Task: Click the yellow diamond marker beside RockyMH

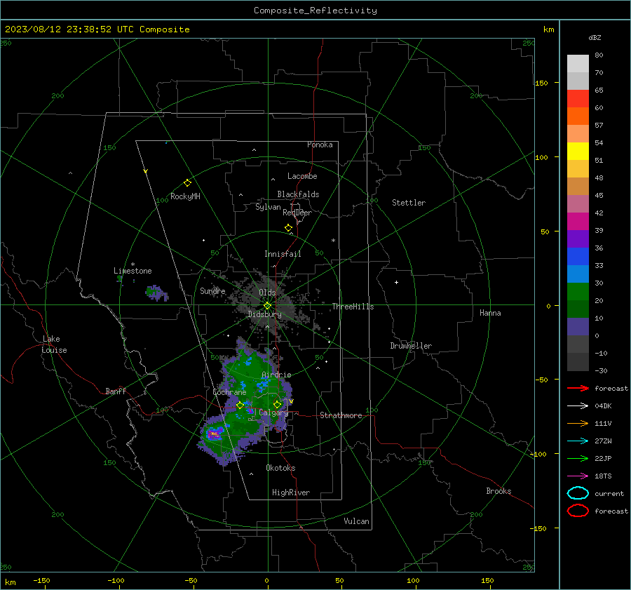Action: [187, 183]
